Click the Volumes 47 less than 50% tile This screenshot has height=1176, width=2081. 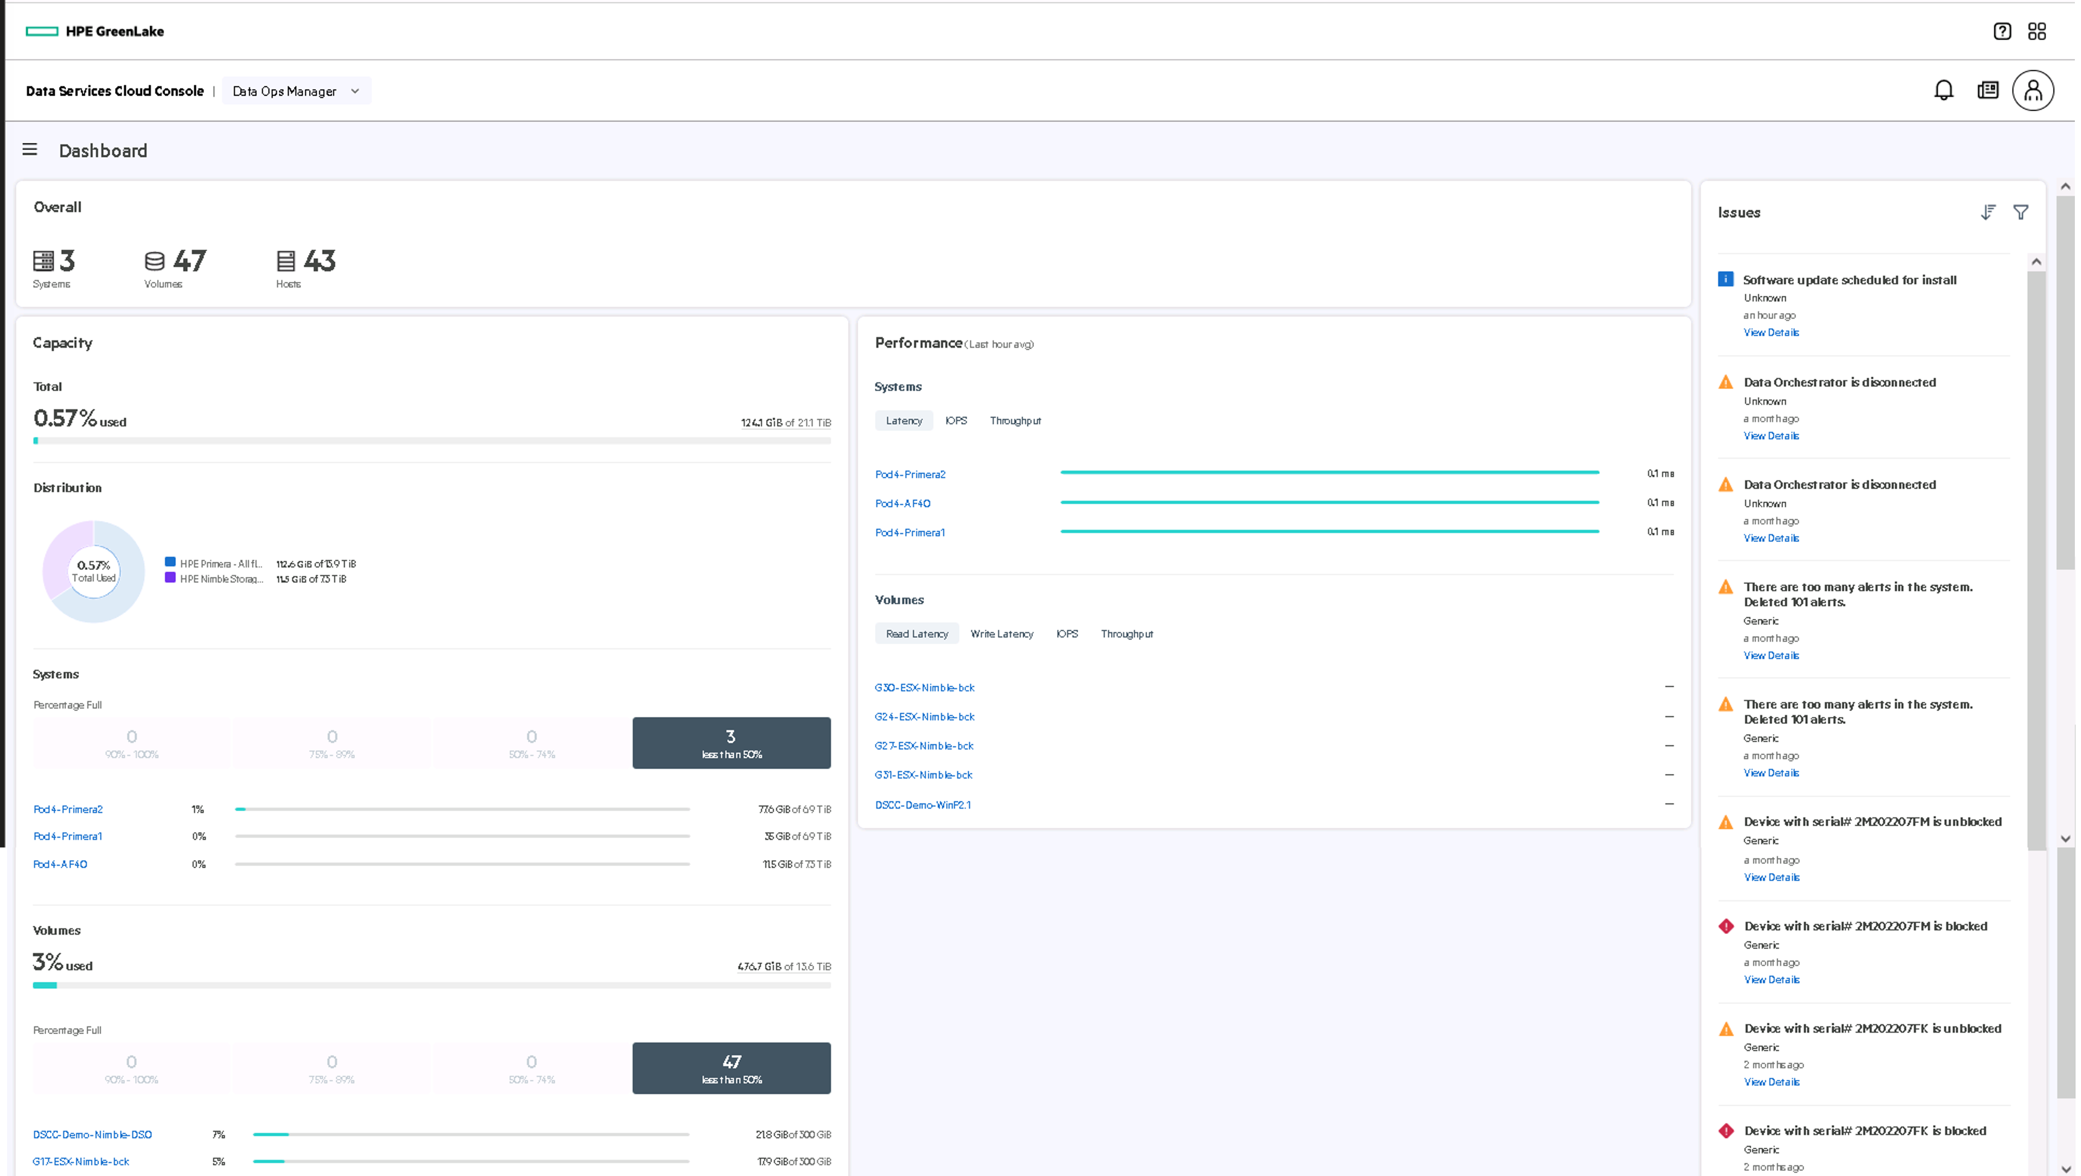[731, 1069]
